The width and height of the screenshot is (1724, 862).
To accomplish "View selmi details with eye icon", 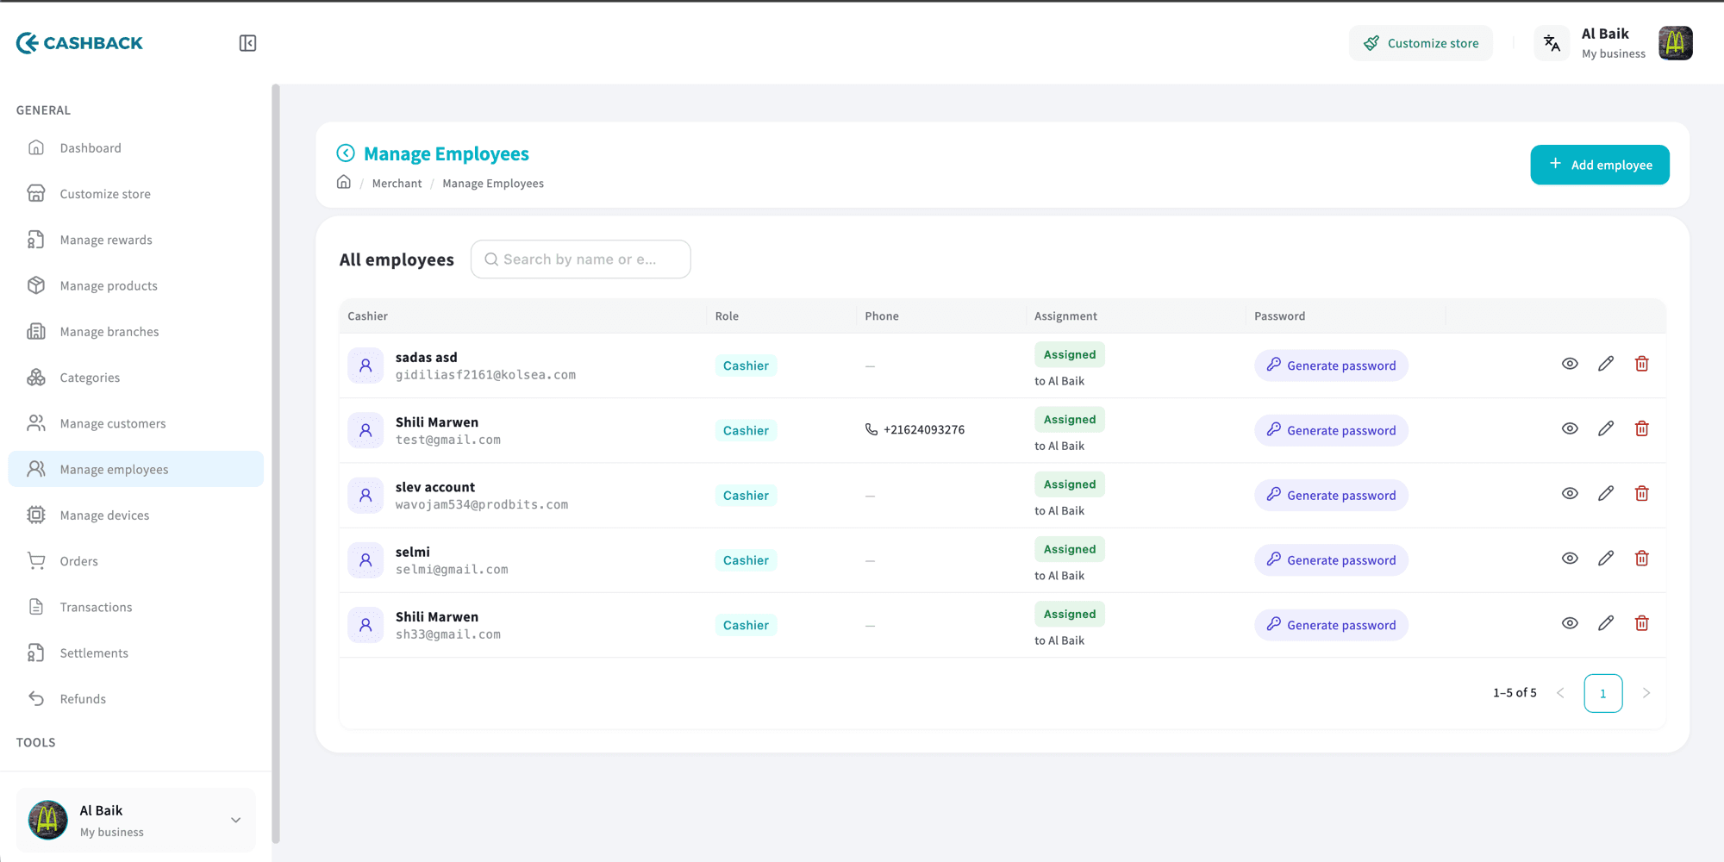I will 1570,559.
